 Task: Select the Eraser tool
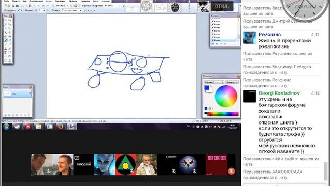pos(10,40)
